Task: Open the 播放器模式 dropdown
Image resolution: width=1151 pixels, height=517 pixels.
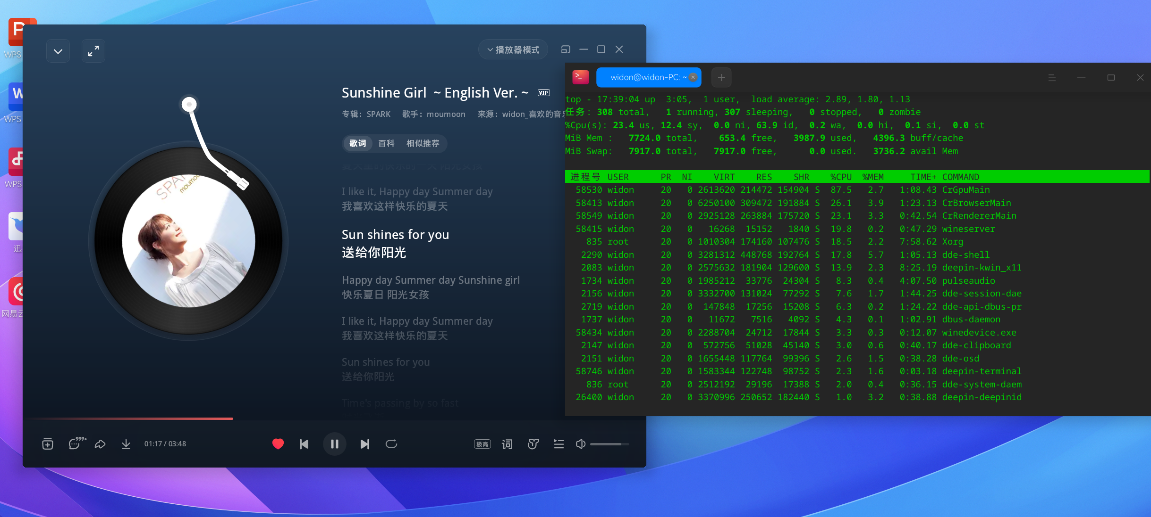Action: click(513, 49)
